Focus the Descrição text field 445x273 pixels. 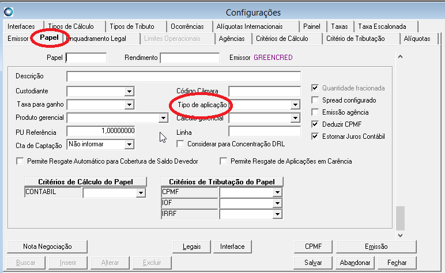tap(184, 76)
